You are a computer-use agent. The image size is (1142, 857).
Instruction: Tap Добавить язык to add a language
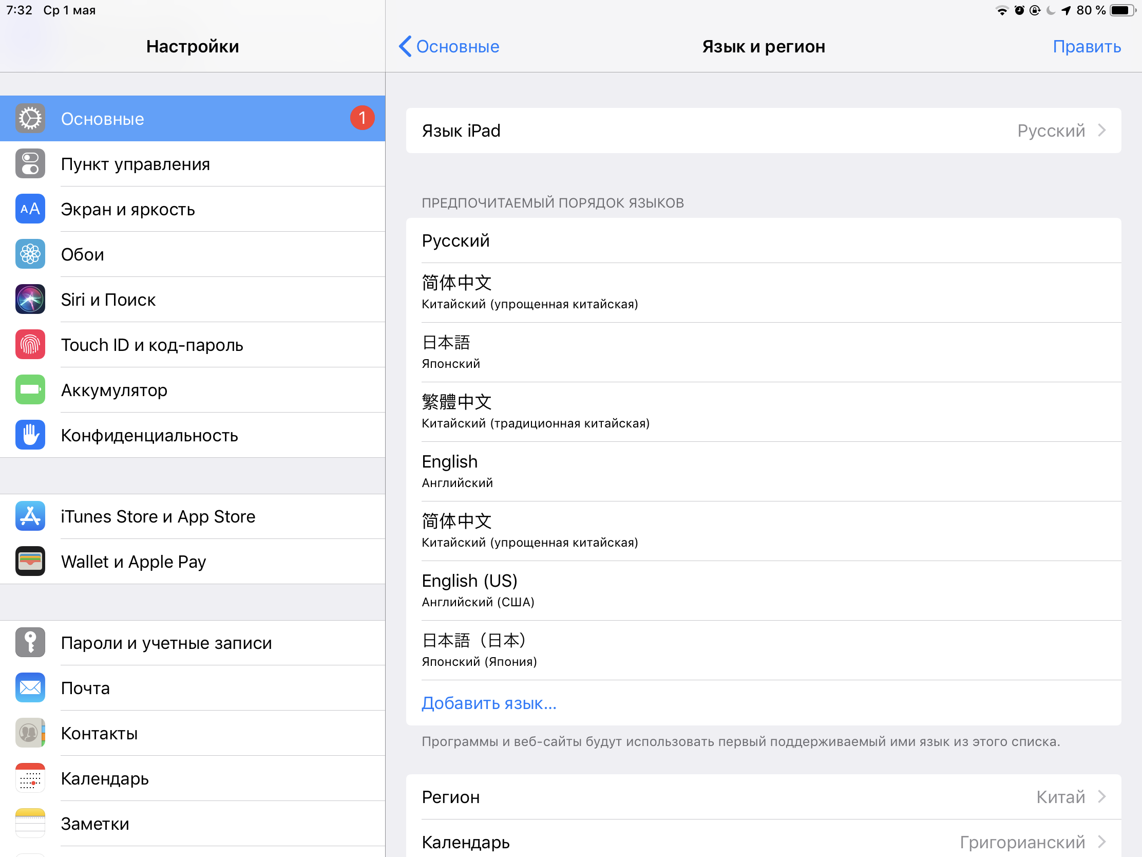pos(488,703)
